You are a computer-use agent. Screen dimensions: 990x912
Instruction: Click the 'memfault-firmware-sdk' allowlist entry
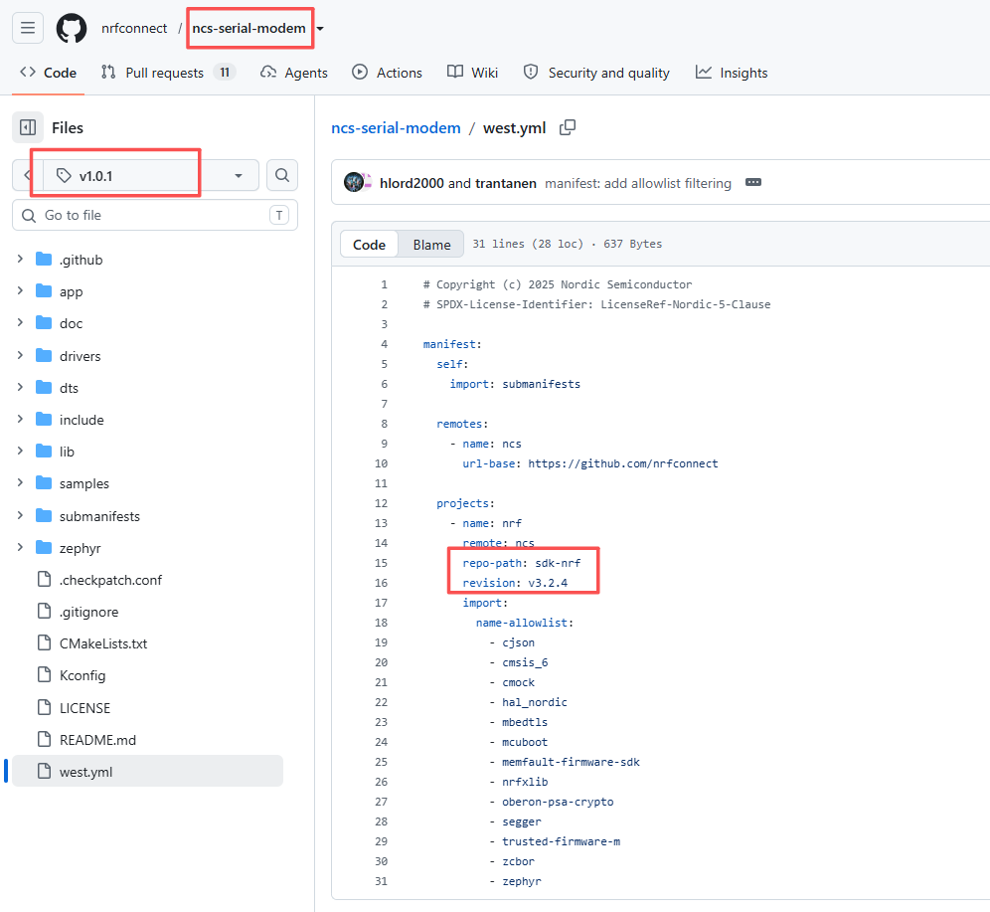[x=571, y=762]
